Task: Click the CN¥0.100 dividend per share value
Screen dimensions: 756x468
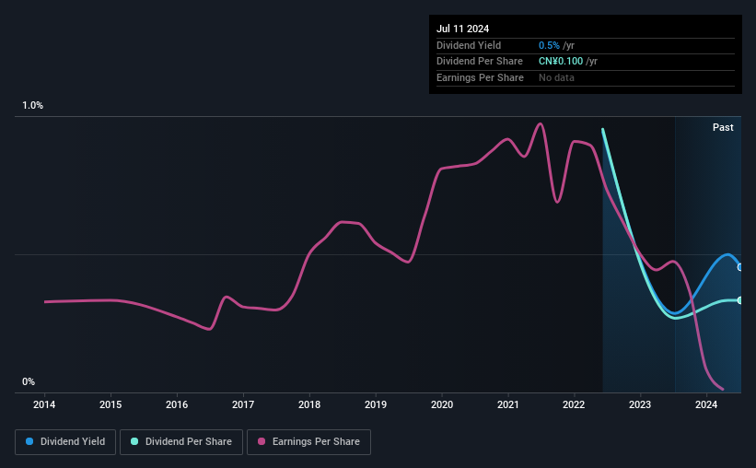Action: click(561, 62)
